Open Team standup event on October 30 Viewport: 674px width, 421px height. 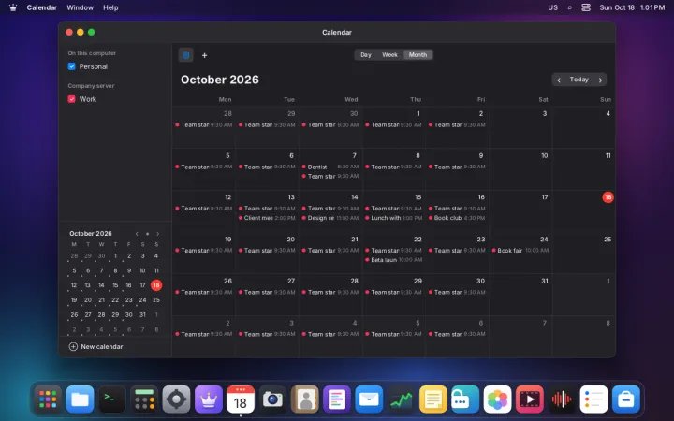pyautogui.click(x=457, y=292)
